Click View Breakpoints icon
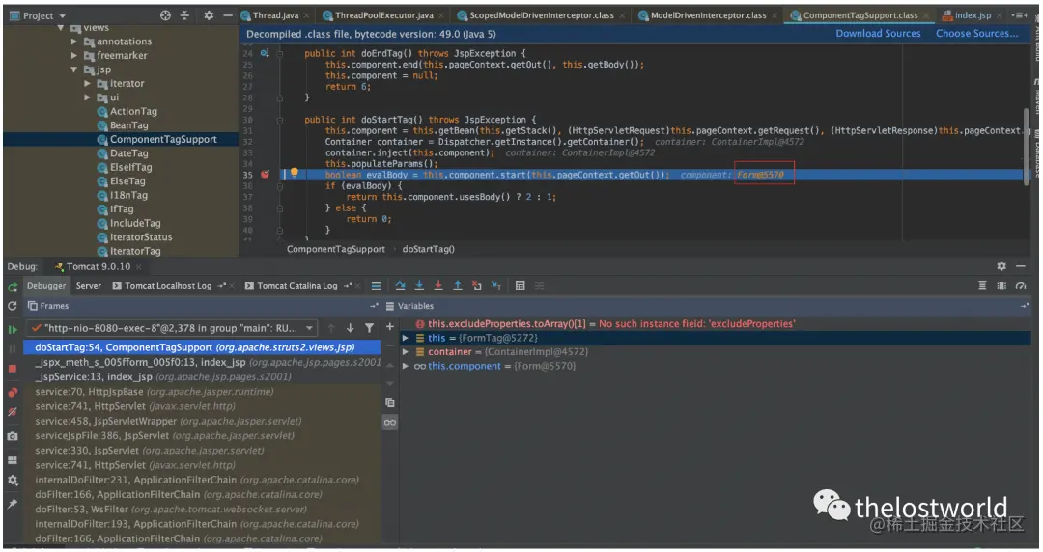Image resolution: width=1043 pixels, height=552 pixels. (x=12, y=393)
